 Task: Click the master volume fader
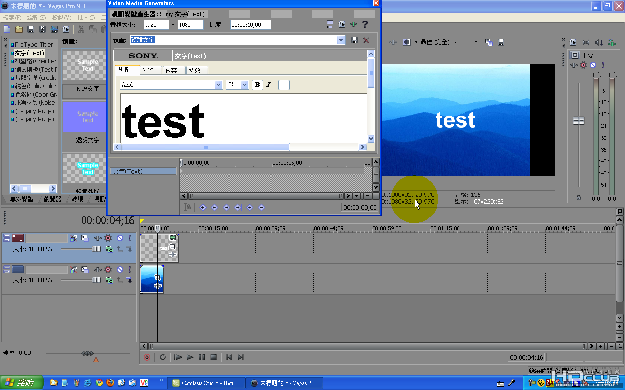579,121
